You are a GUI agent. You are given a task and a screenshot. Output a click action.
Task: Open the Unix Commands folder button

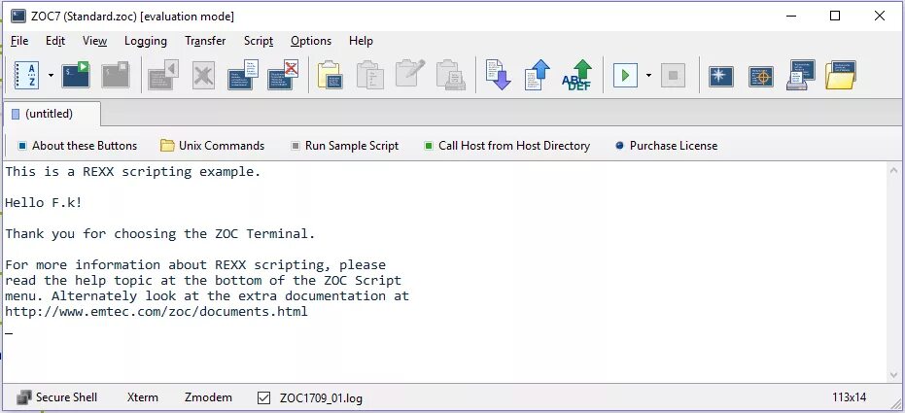212,146
